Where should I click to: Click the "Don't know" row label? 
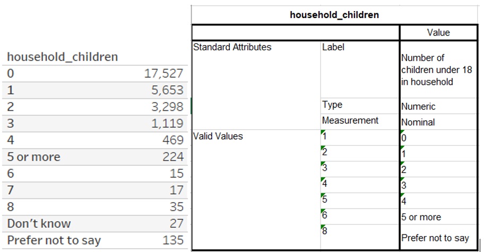pos(39,223)
